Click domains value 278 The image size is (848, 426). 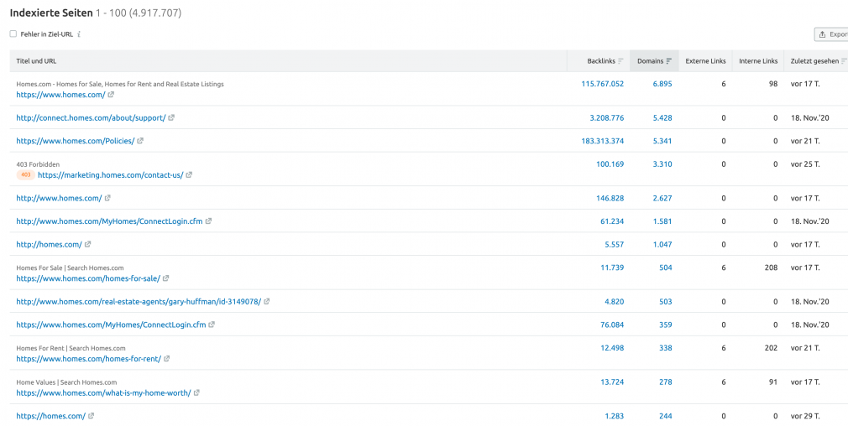[666, 382]
